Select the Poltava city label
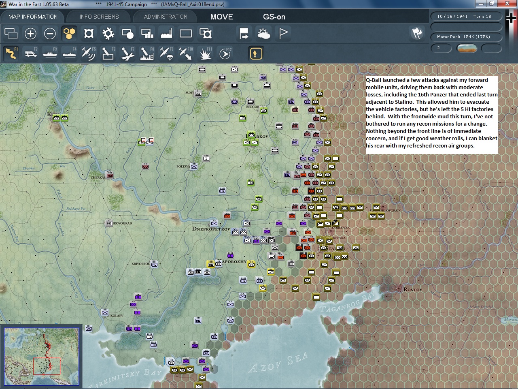 pos(183,167)
